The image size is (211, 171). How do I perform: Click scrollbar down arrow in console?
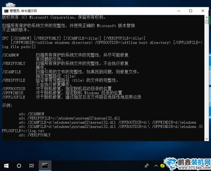207,139
